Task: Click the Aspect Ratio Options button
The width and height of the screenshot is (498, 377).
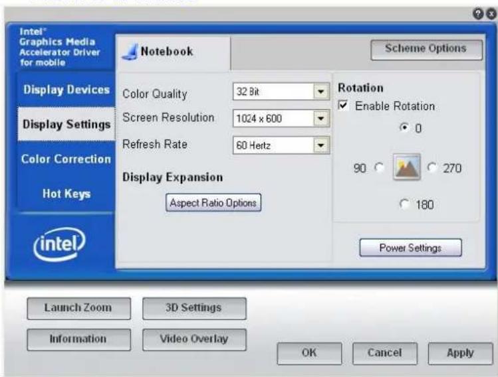Action: (213, 202)
